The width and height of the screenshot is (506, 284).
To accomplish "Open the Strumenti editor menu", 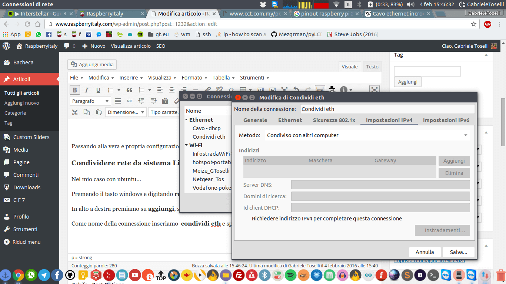I will tap(254, 78).
